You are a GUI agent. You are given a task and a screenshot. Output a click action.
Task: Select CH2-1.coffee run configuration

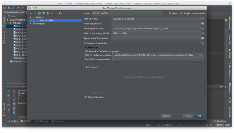point(55,21)
